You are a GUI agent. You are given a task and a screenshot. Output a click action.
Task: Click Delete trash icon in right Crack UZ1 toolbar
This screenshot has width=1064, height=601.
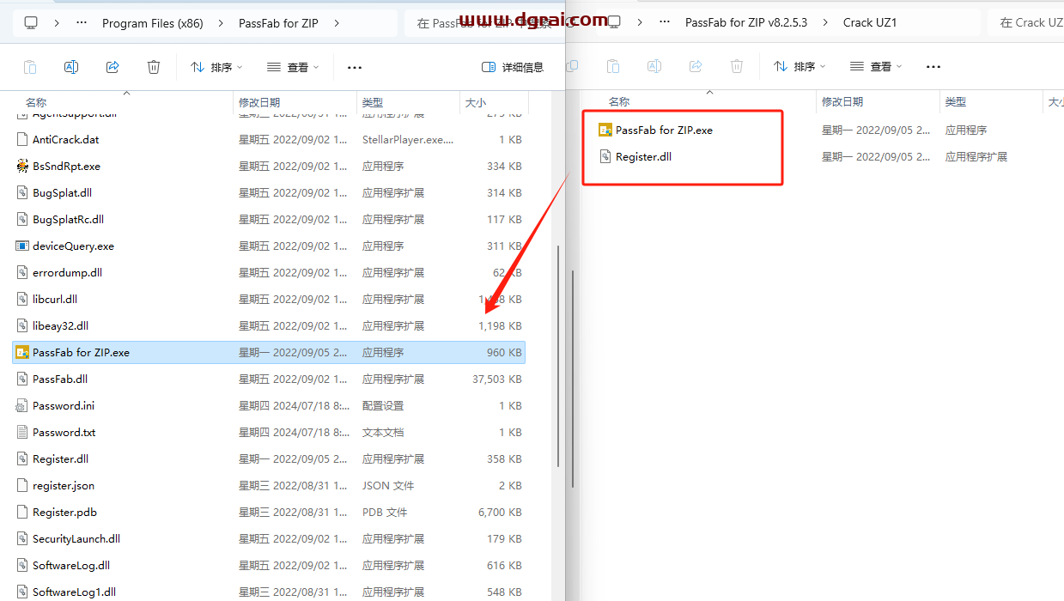(x=737, y=66)
